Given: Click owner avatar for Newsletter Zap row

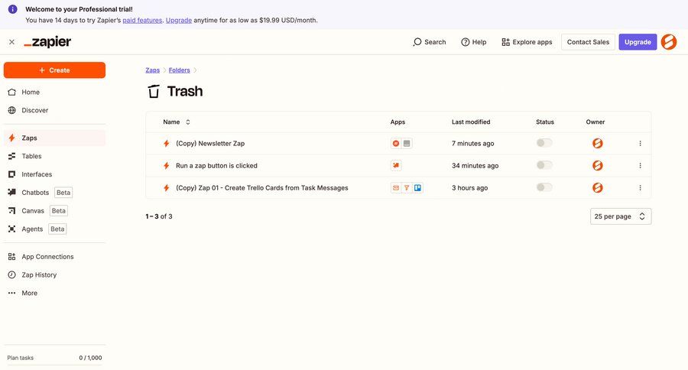Looking at the screenshot, I should pyautogui.click(x=597, y=143).
